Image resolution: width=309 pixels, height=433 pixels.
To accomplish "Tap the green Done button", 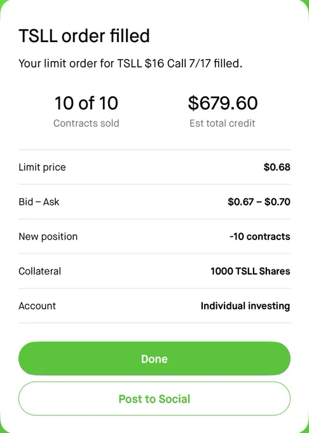I will tap(154, 358).
